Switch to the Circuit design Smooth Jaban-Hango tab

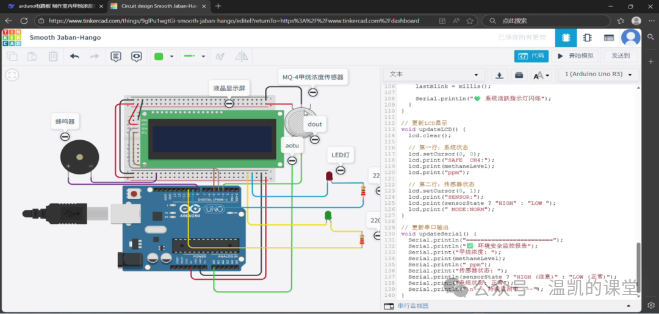159,6
